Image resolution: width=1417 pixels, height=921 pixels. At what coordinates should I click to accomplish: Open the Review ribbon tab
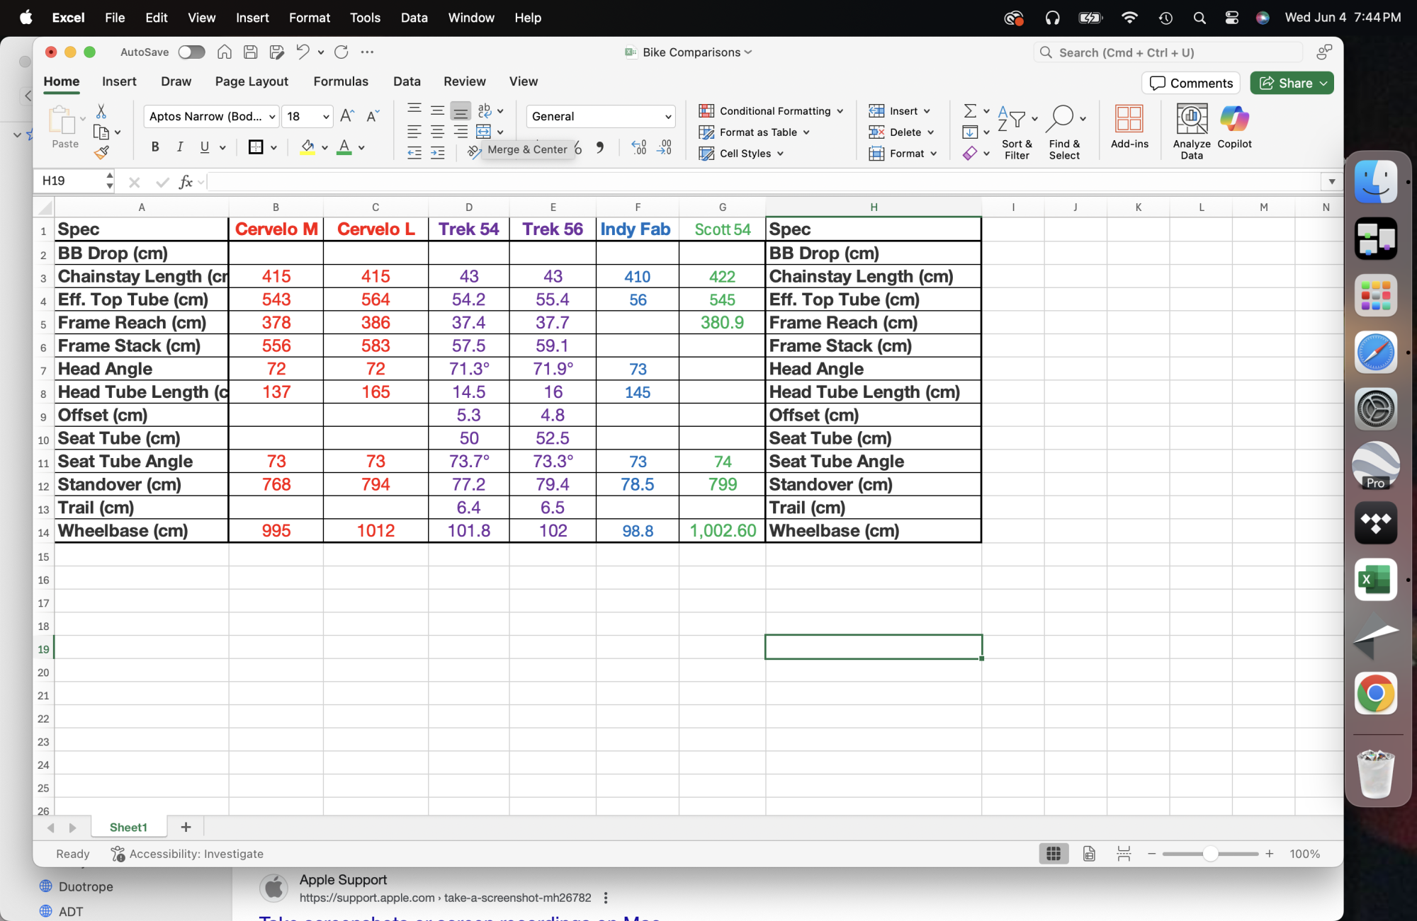[464, 81]
